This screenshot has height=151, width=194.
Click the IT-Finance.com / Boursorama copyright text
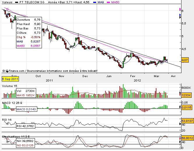[x=50, y=71]
